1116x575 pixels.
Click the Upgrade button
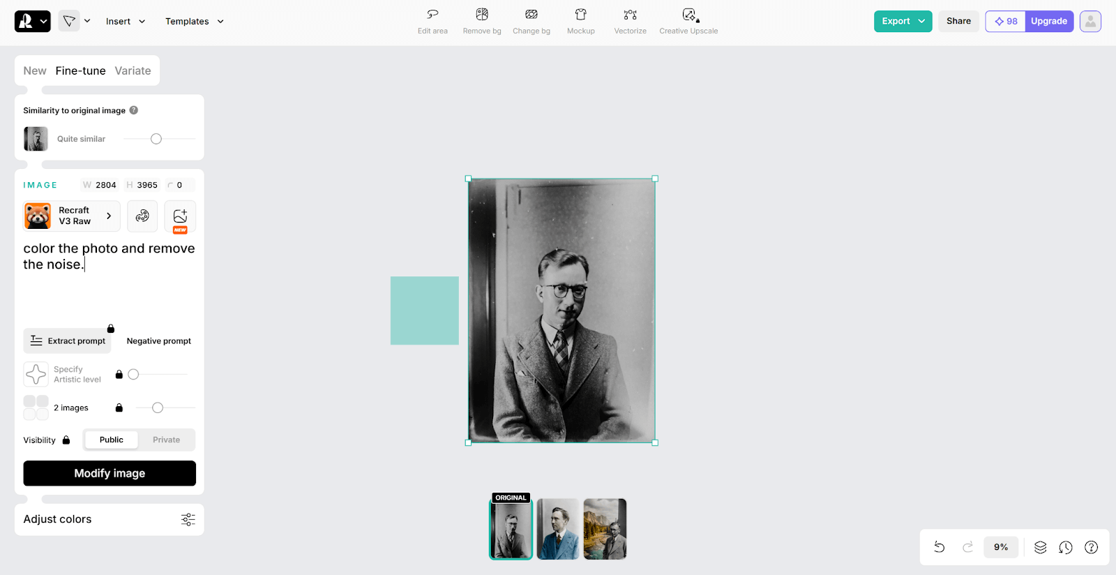pyautogui.click(x=1049, y=21)
